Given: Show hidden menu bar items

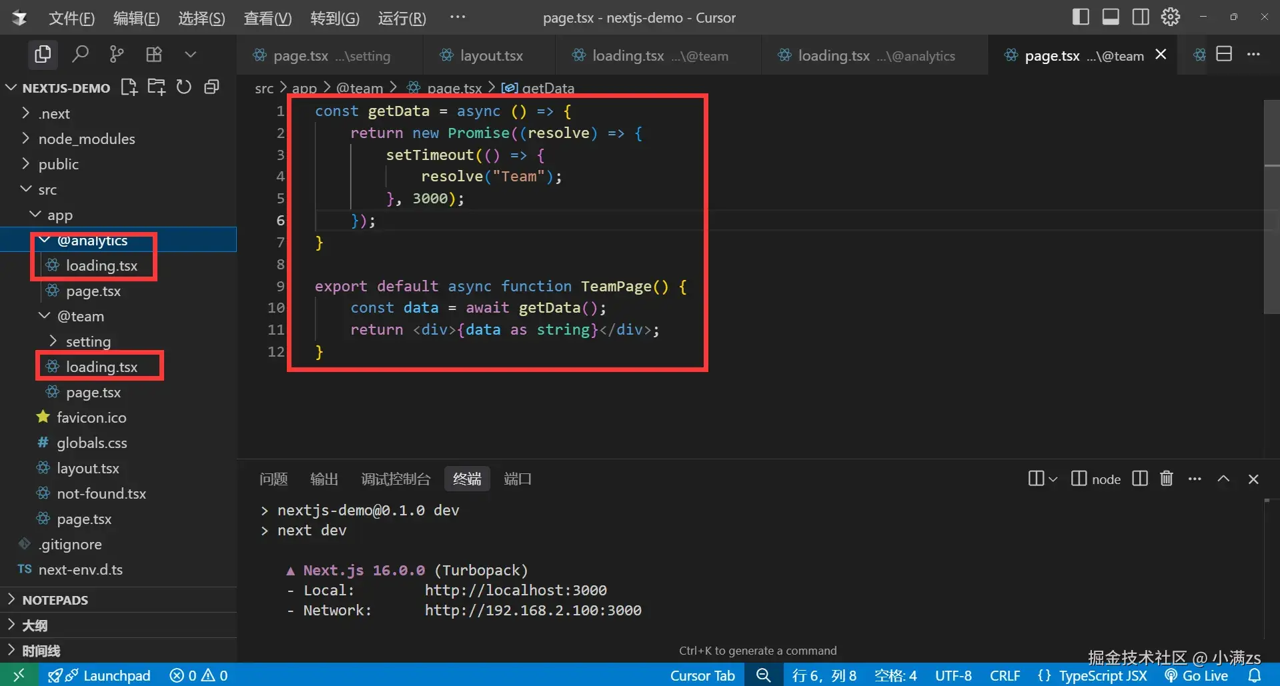Looking at the screenshot, I should pos(458,17).
